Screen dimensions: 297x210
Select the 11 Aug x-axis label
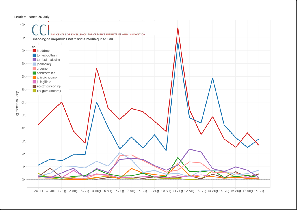pyautogui.click(x=178, y=191)
